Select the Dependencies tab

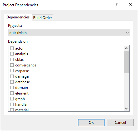[x=18, y=17]
